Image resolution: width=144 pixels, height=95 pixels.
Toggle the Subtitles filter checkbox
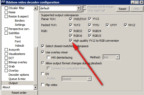click(x=6, y=33)
